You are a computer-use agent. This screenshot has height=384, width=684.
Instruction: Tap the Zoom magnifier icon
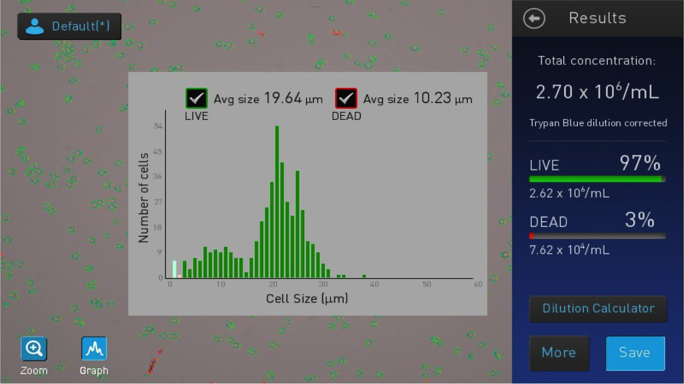tap(34, 349)
